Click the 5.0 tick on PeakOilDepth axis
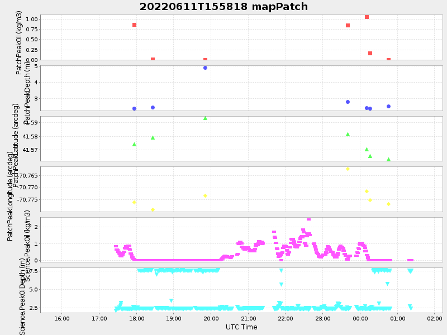447x335 pixels. [x=34, y=289]
